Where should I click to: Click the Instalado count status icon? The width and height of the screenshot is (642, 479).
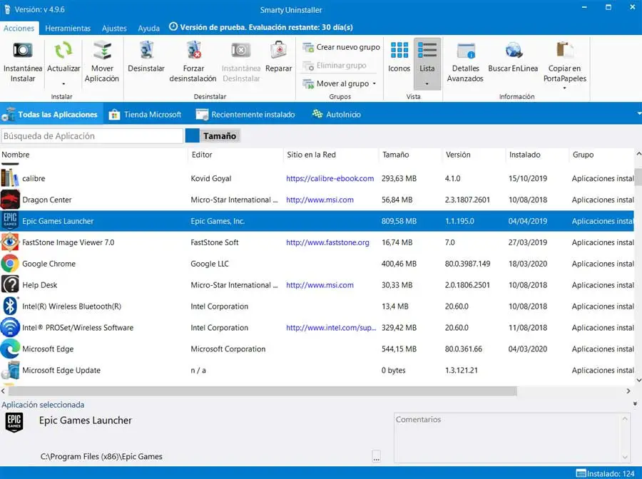tap(581, 473)
